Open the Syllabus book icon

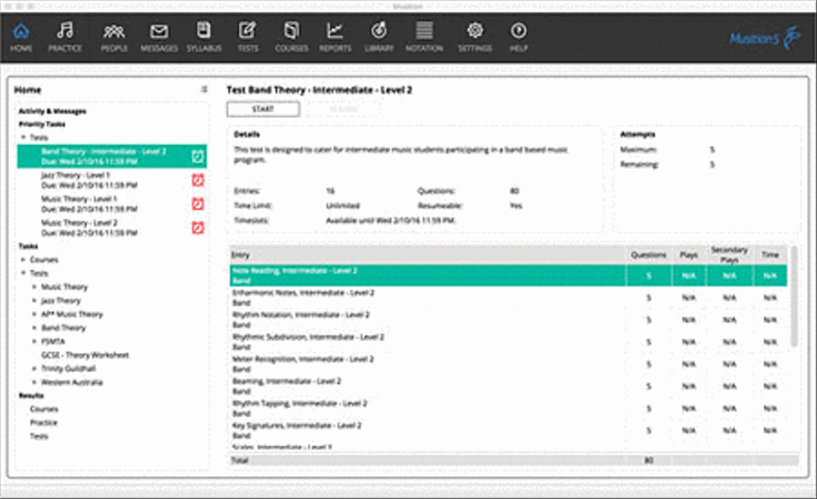coord(203,30)
